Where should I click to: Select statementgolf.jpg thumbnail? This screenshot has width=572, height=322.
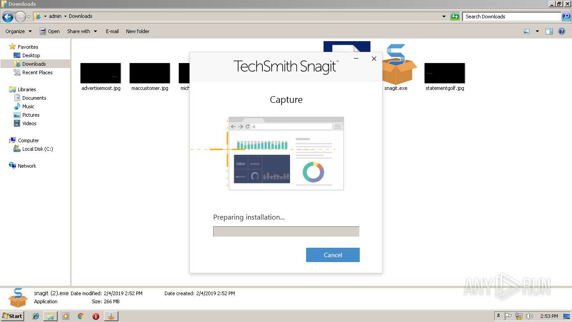coord(445,73)
